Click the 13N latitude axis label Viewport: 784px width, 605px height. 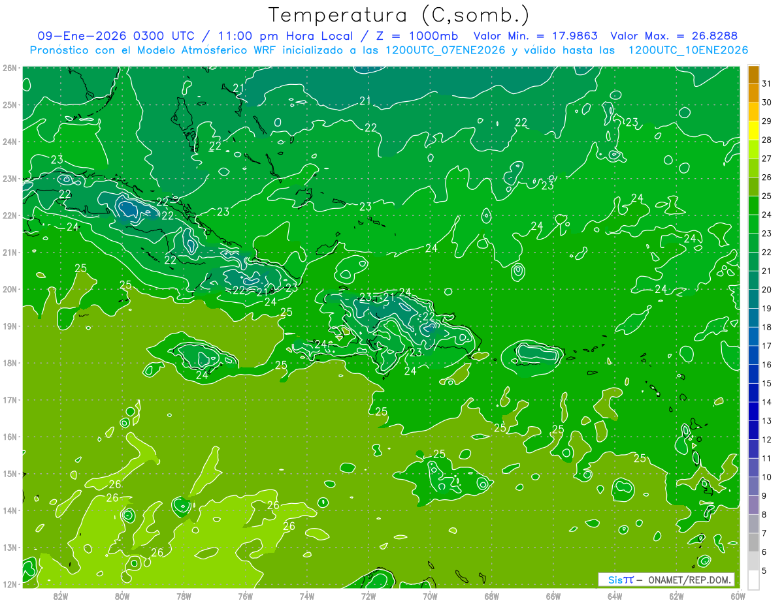(x=10, y=548)
